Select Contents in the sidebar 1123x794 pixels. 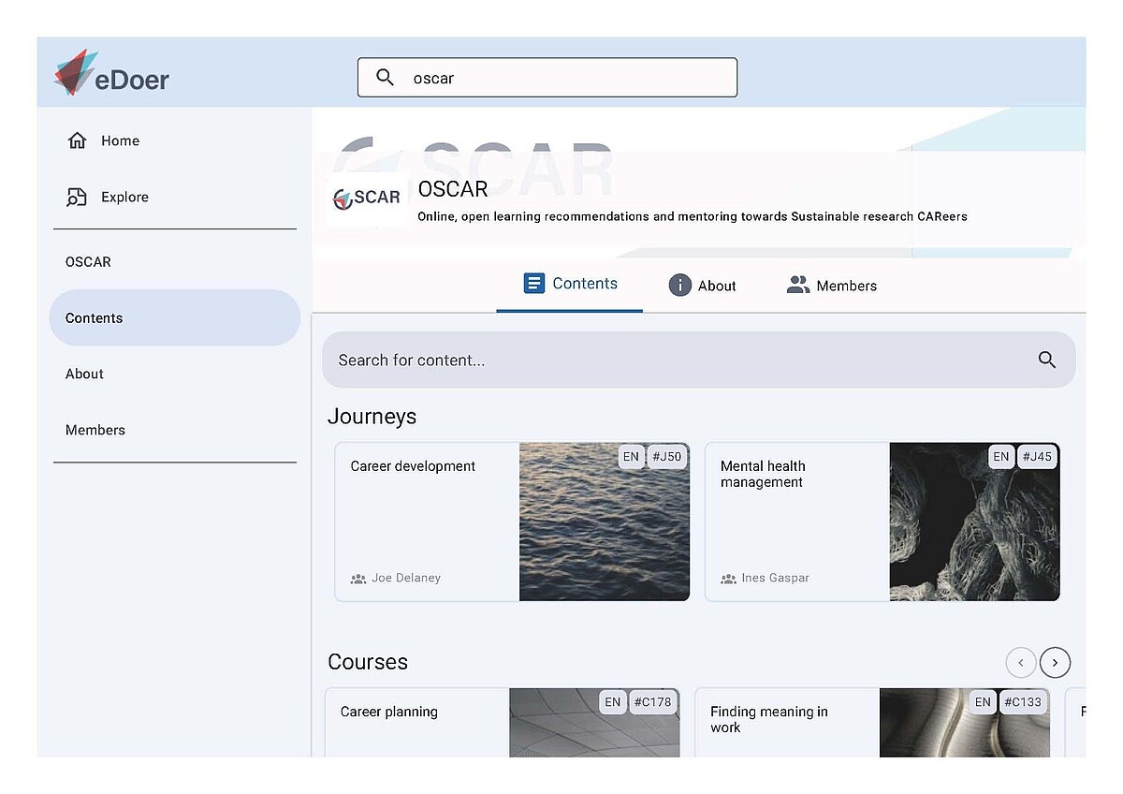(175, 318)
